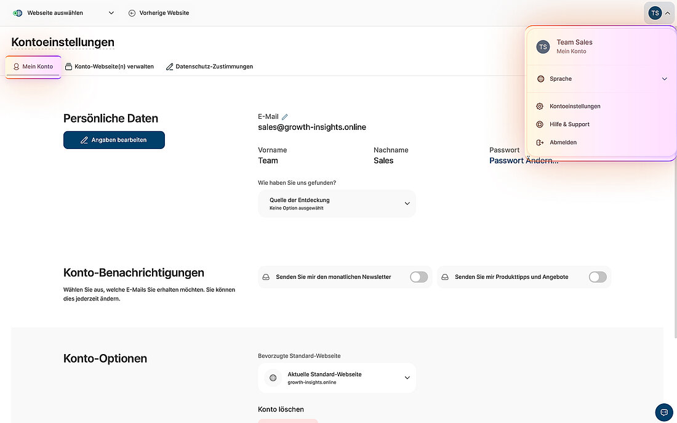The height and width of the screenshot is (423, 677).
Task: Click the Angaben bearbeiten button
Action: (x=114, y=140)
